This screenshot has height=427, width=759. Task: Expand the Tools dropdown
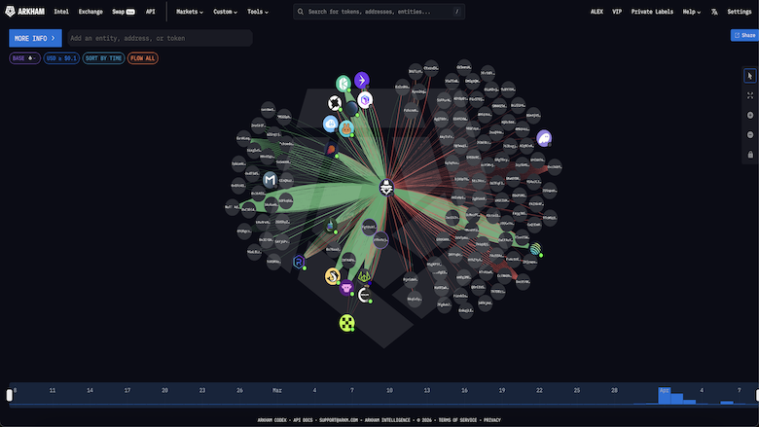258,12
